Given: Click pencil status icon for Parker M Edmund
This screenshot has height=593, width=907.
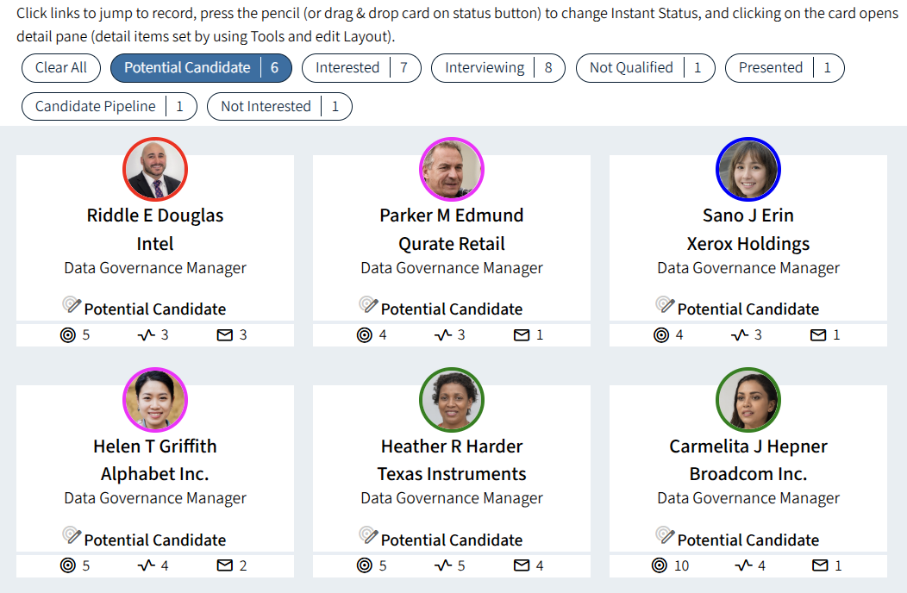Looking at the screenshot, I should tap(369, 305).
